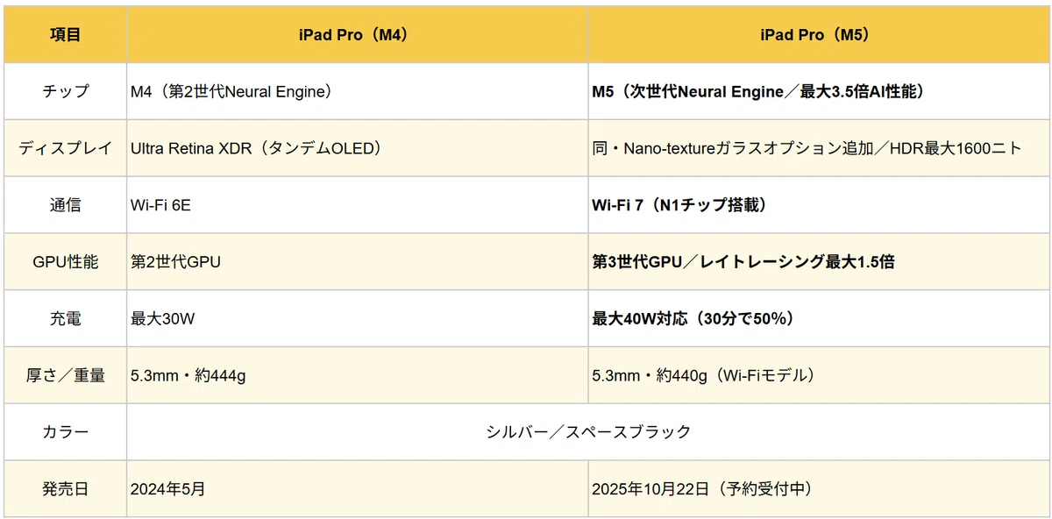This screenshot has height=519, width=1052.
Task: Select the 通信 row label
Action: (66, 205)
